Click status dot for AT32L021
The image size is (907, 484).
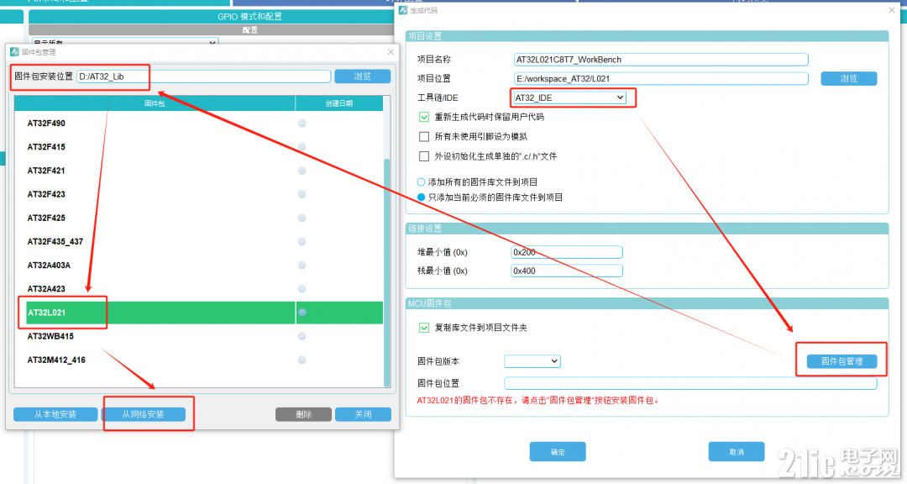coord(302,313)
